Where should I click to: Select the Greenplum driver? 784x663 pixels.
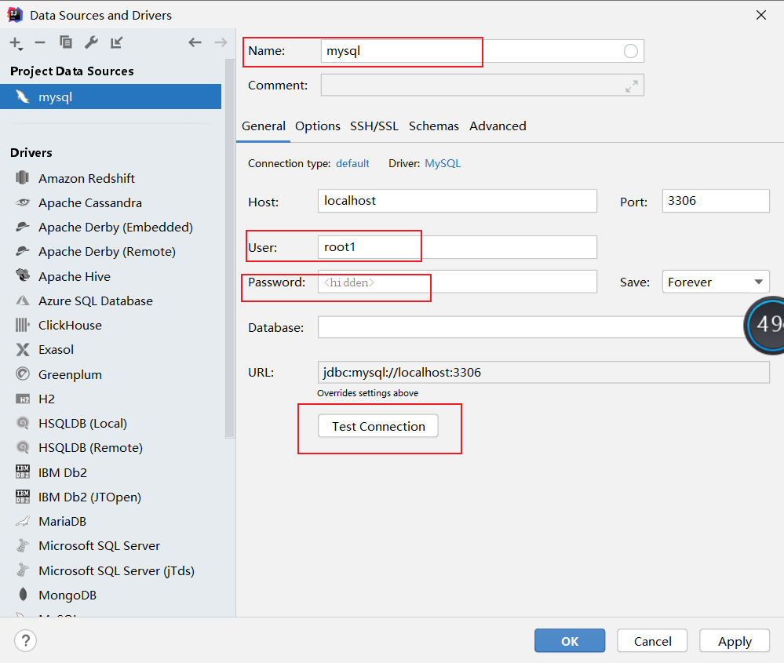[x=70, y=374]
